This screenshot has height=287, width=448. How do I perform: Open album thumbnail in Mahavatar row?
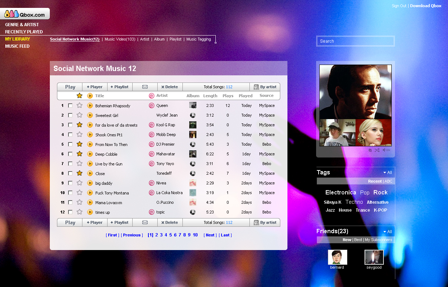click(193, 154)
